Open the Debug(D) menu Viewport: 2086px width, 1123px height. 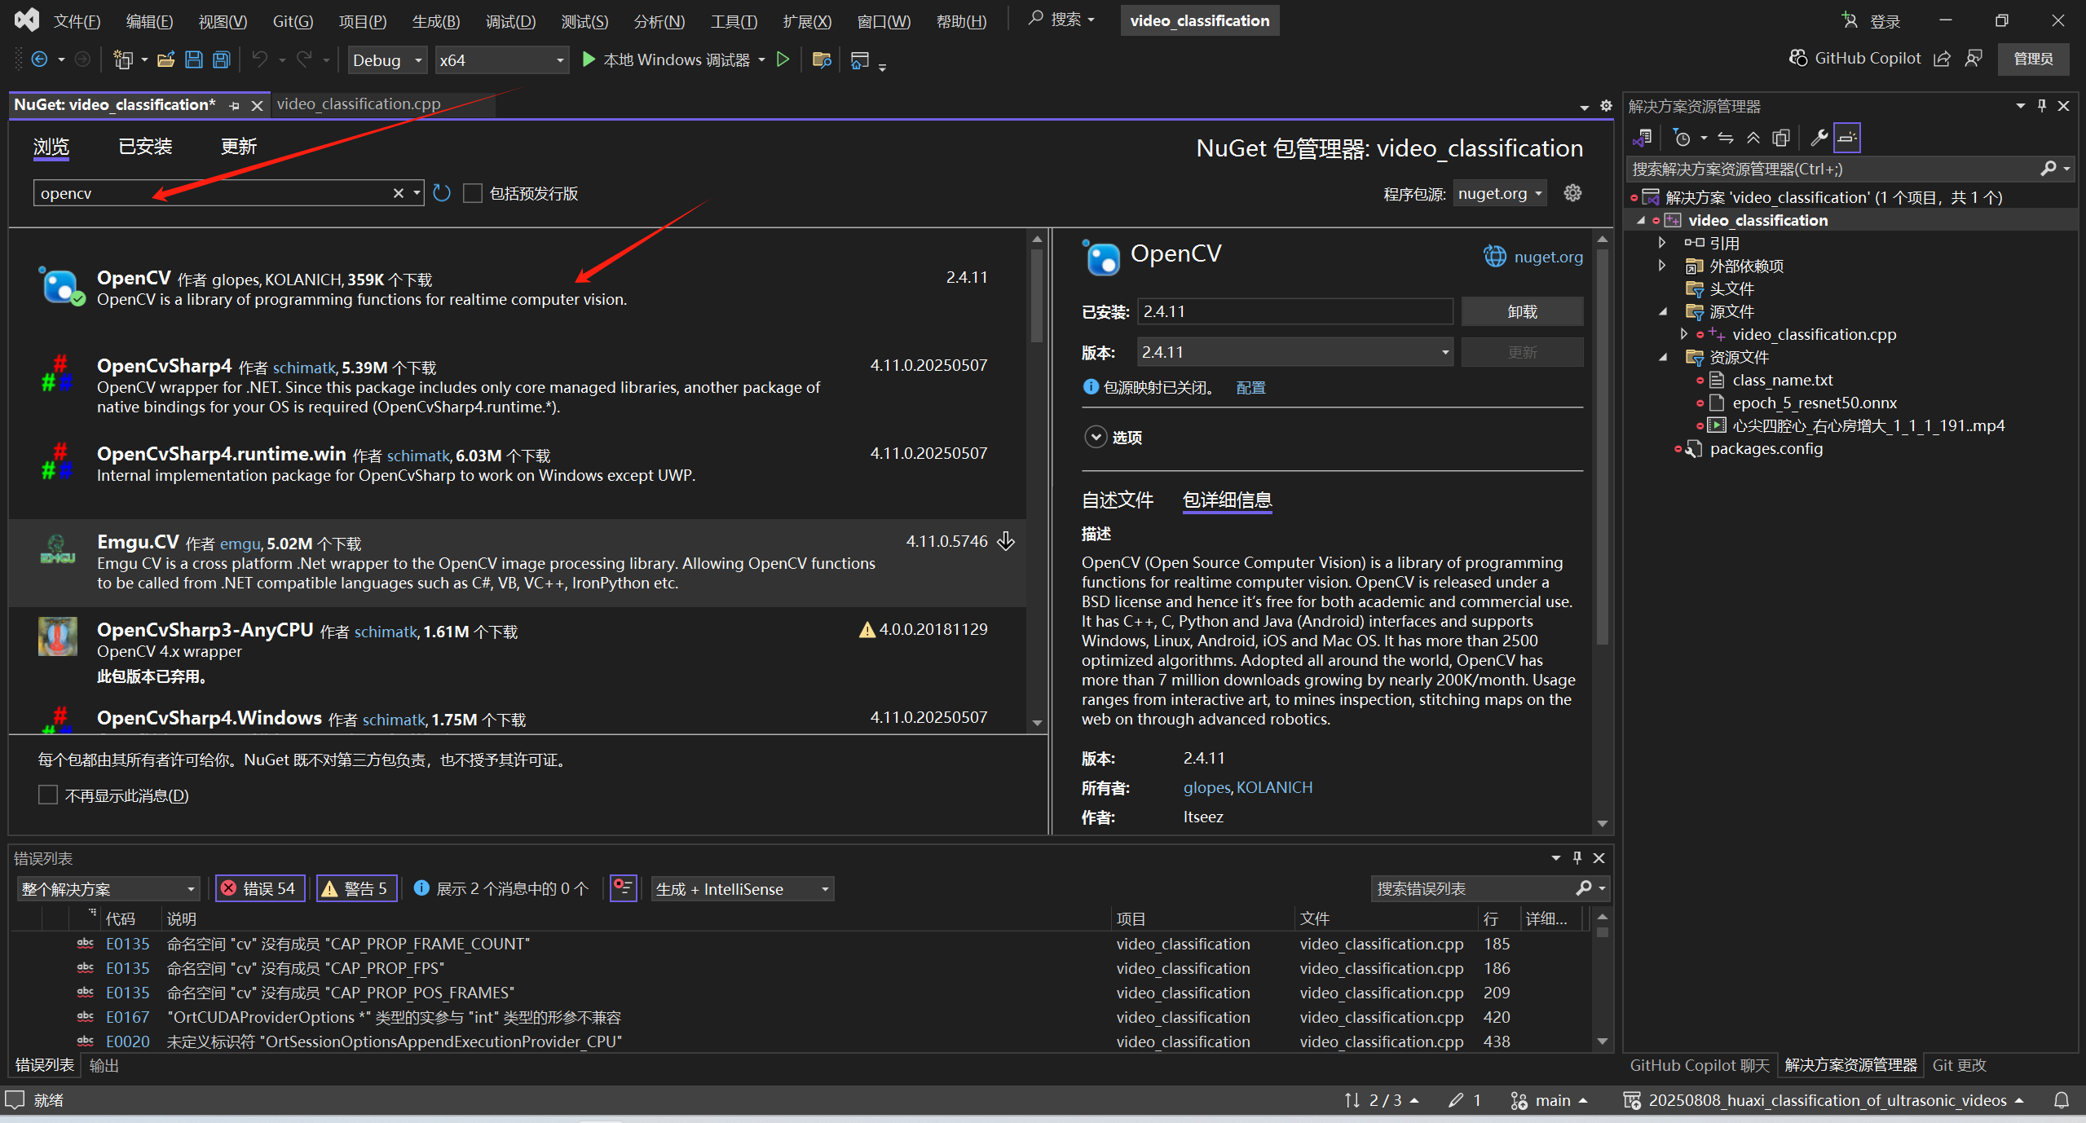(x=510, y=21)
